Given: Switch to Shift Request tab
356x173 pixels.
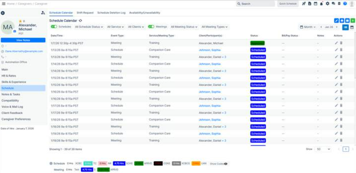Looking at the screenshot, I should coord(85,13).
